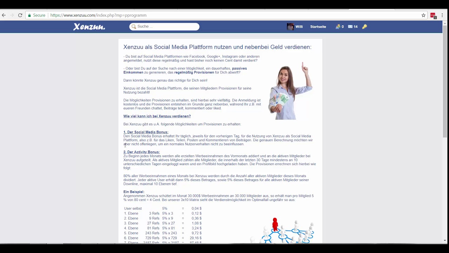Screen dimensions: 449x253
Task: Click the network figures image
Action: [x=282, y=230]
